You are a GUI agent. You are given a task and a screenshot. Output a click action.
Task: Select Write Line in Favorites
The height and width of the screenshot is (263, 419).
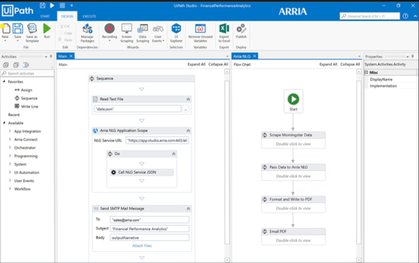point(26,106)
